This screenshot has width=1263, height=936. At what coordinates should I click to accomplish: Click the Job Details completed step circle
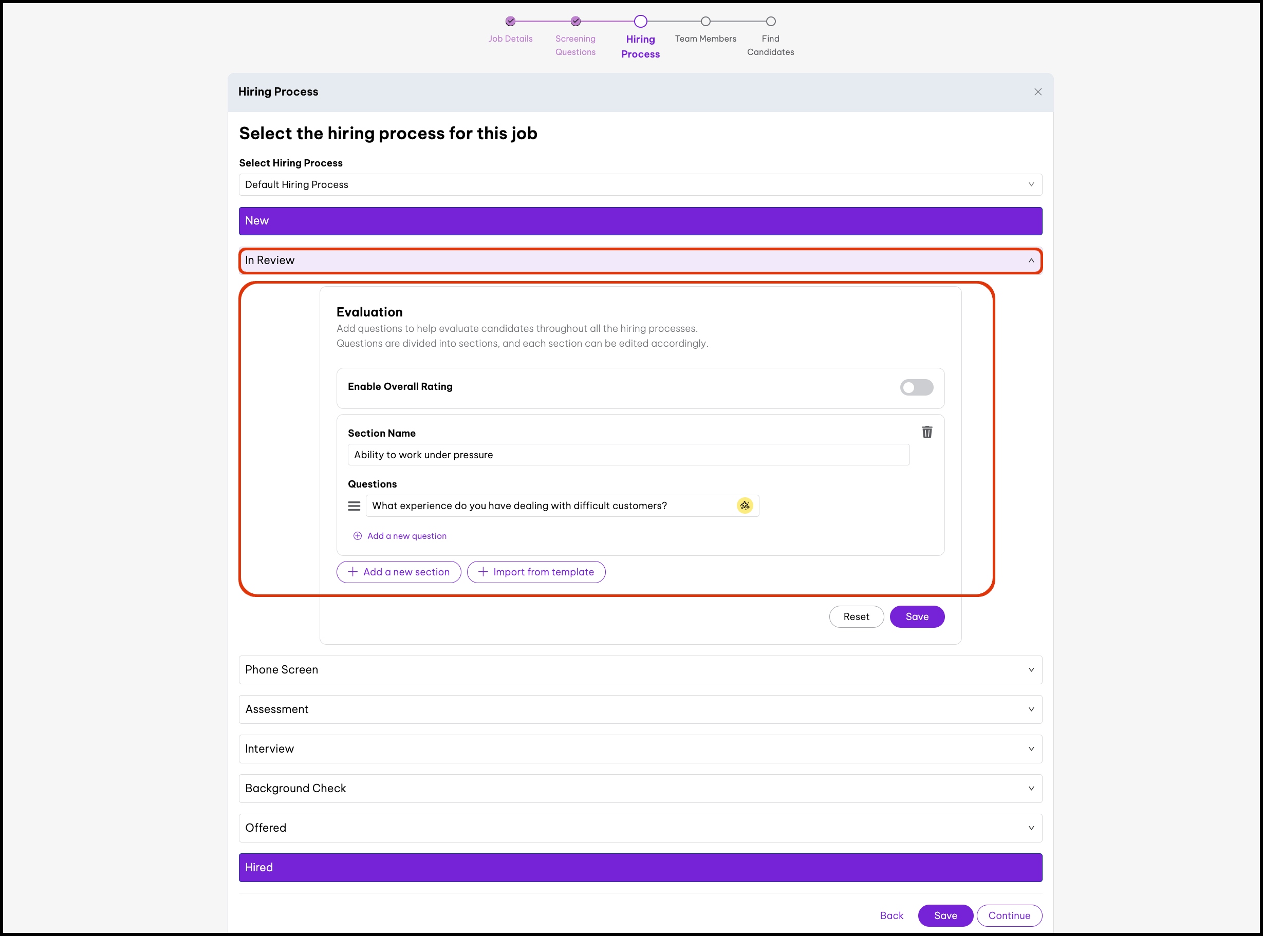510,22
